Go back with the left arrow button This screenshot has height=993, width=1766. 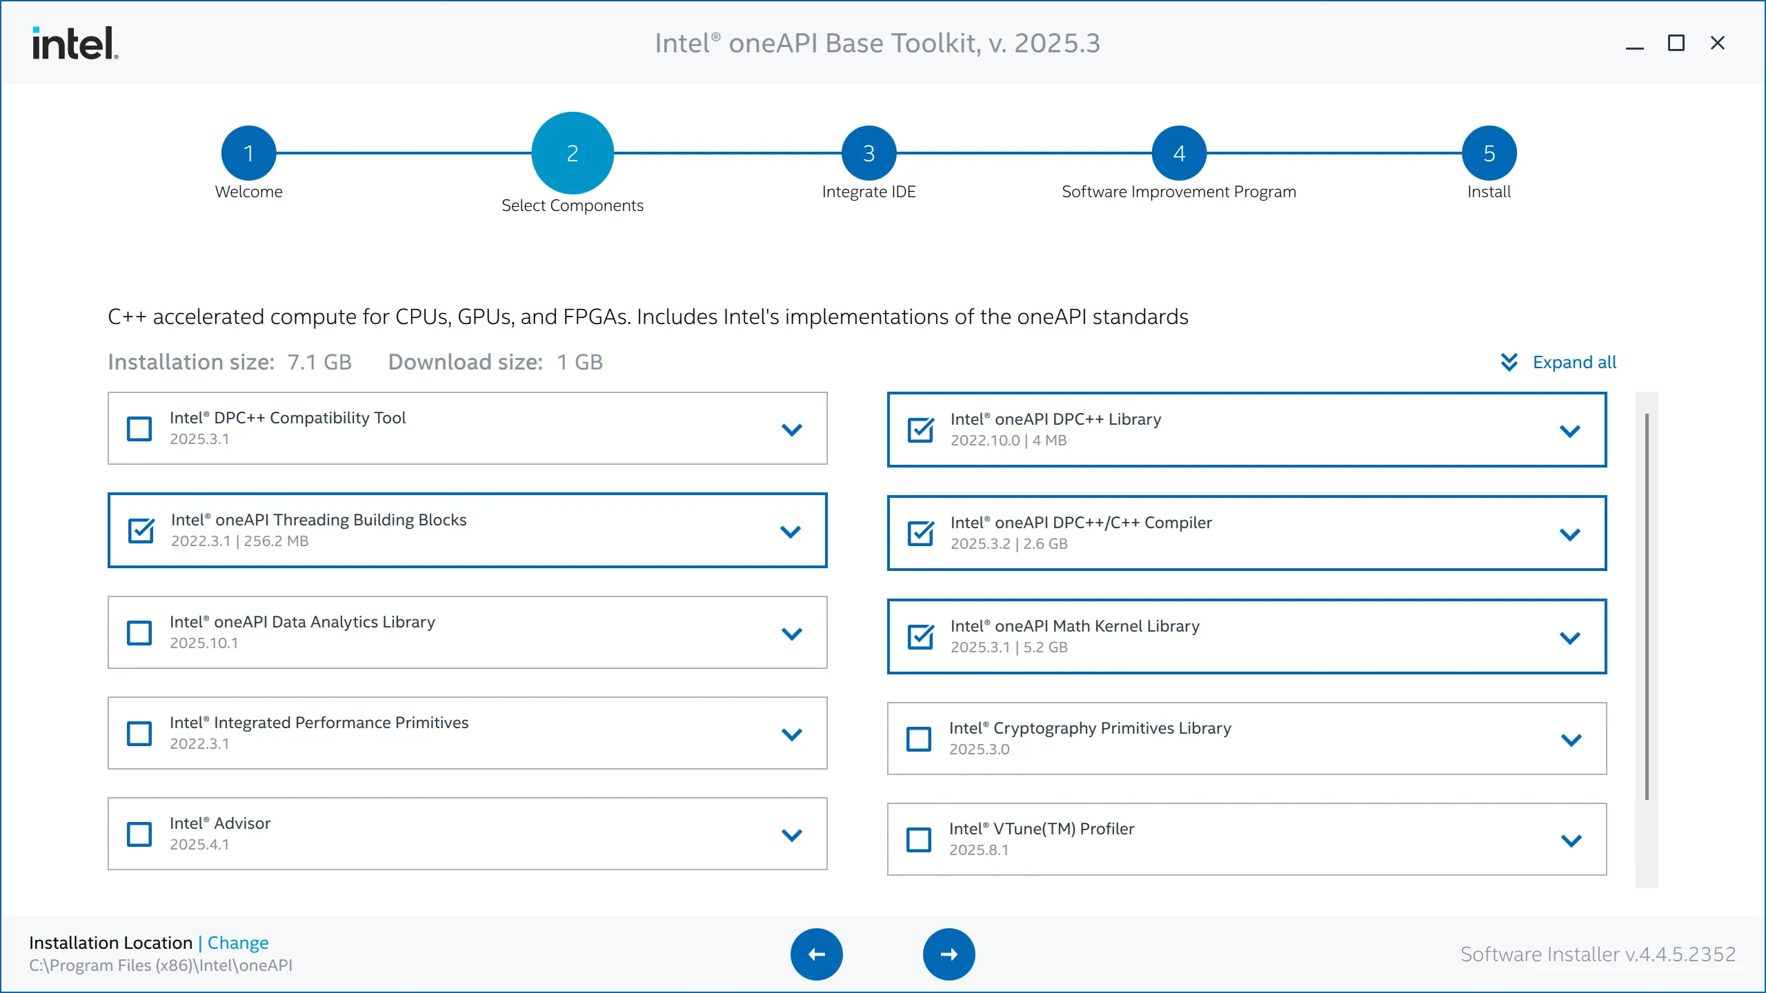817,954
